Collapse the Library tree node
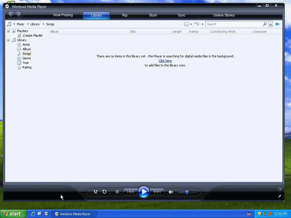This screenshot has height=218, width=291. pos(8,40)
